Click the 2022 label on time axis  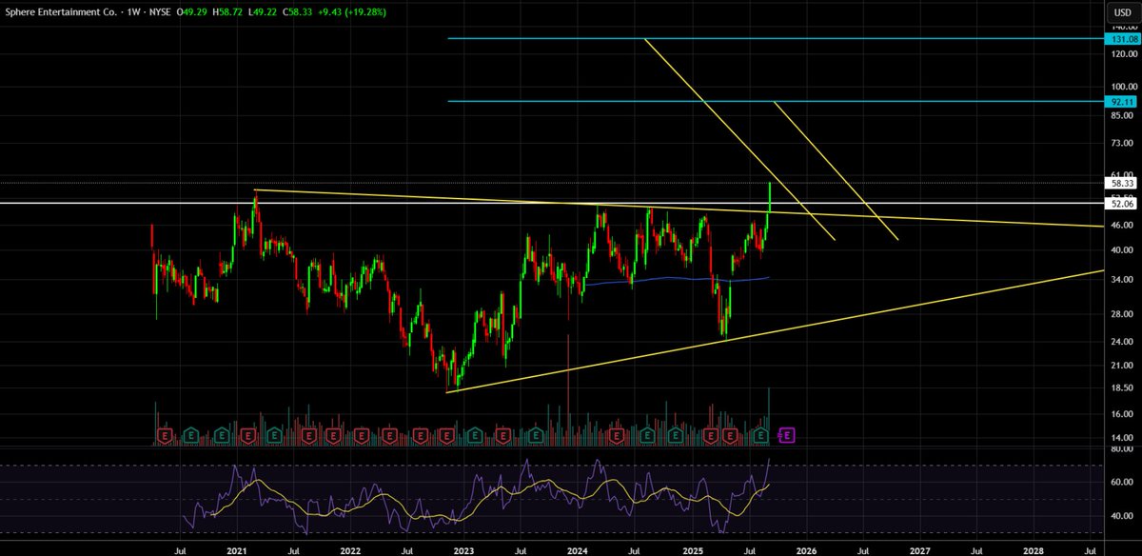click(x=349, y=549)
